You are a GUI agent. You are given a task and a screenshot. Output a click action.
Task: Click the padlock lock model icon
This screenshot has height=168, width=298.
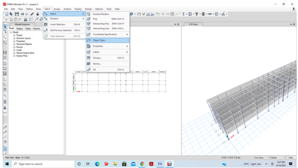coord(37,14)
